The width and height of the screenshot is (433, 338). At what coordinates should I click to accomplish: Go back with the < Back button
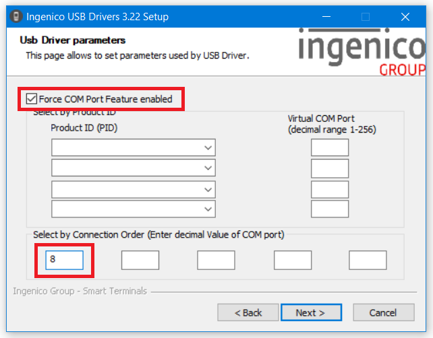pos(248,312)
